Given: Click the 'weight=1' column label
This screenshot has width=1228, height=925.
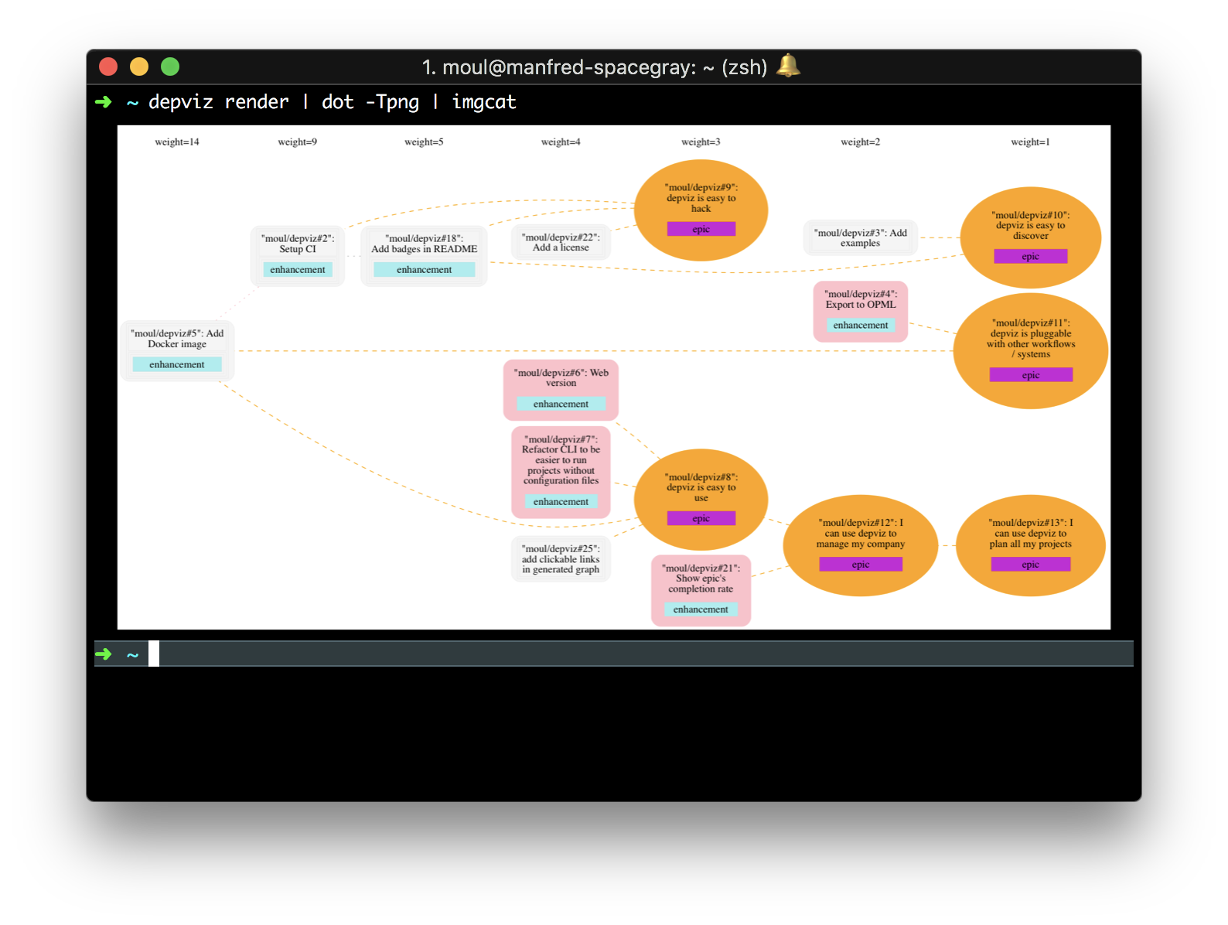Looking at the screenshot, I should [1030, 142].
